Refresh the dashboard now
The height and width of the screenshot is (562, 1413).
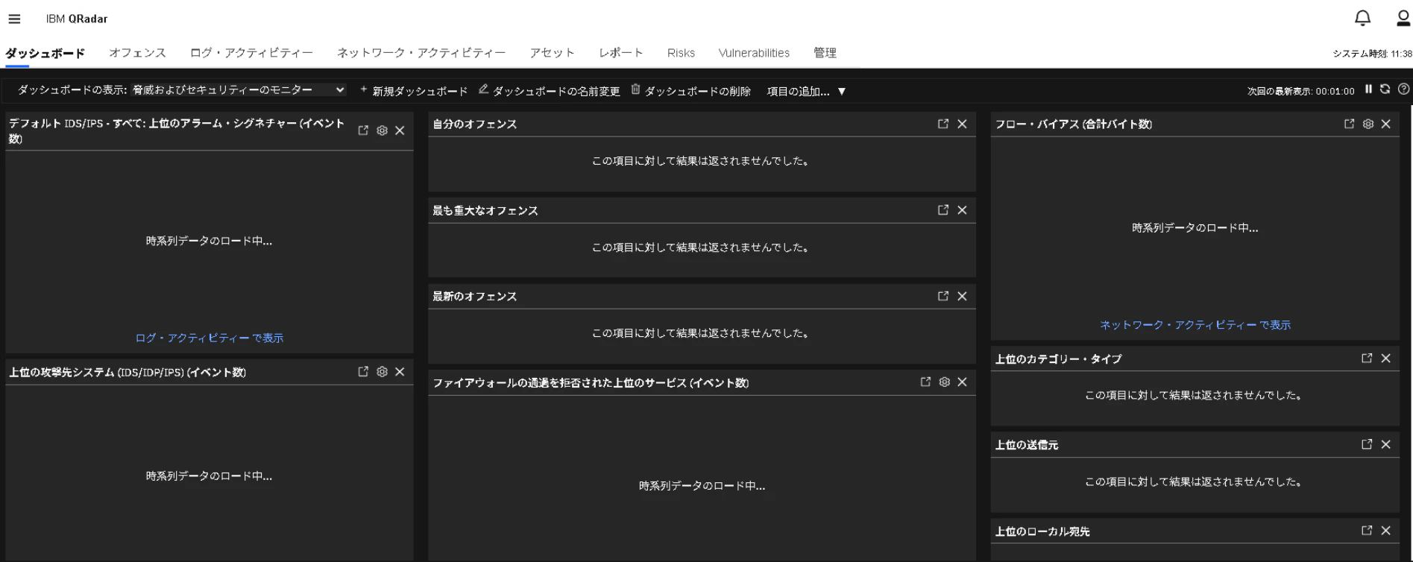[x=1385, y=89]
